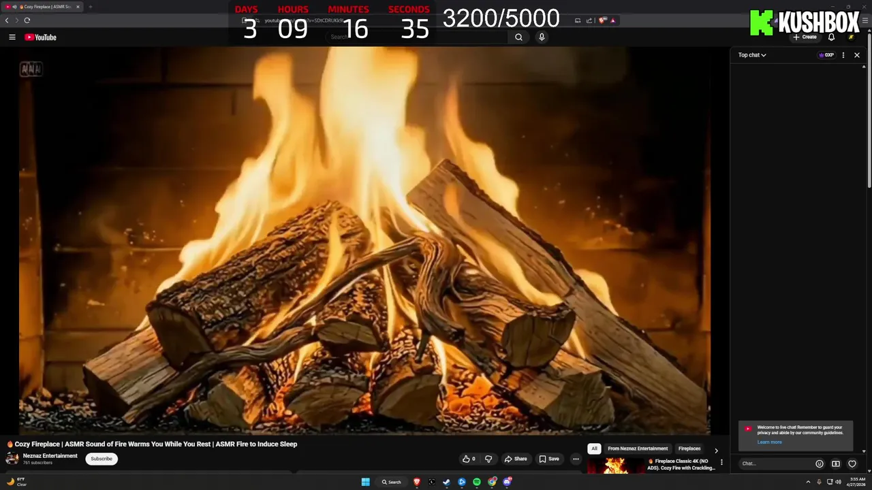872x490 pixels.
Task: Click the Create button
Action: tap(805, 37)
